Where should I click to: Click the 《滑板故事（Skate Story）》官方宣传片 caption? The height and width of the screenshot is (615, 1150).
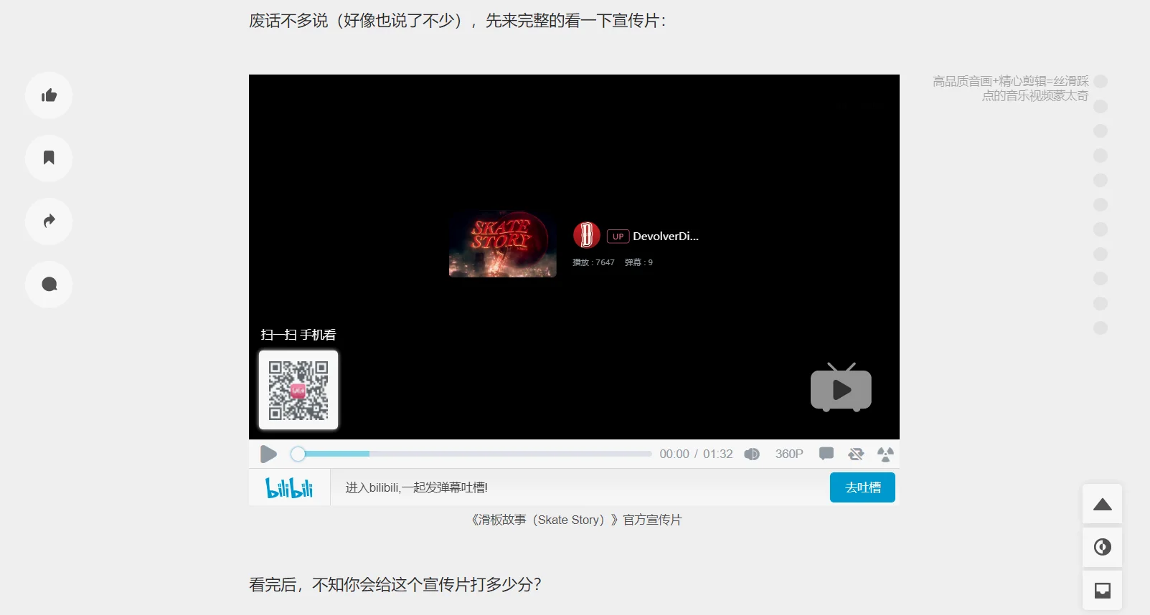click(575, 520)
